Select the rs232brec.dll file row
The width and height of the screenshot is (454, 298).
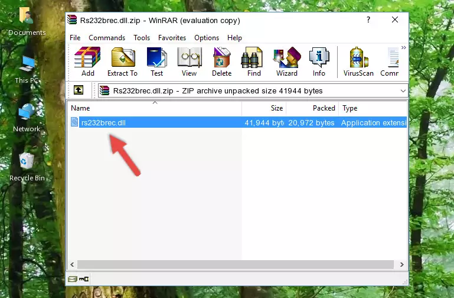(x=237, y=122)
